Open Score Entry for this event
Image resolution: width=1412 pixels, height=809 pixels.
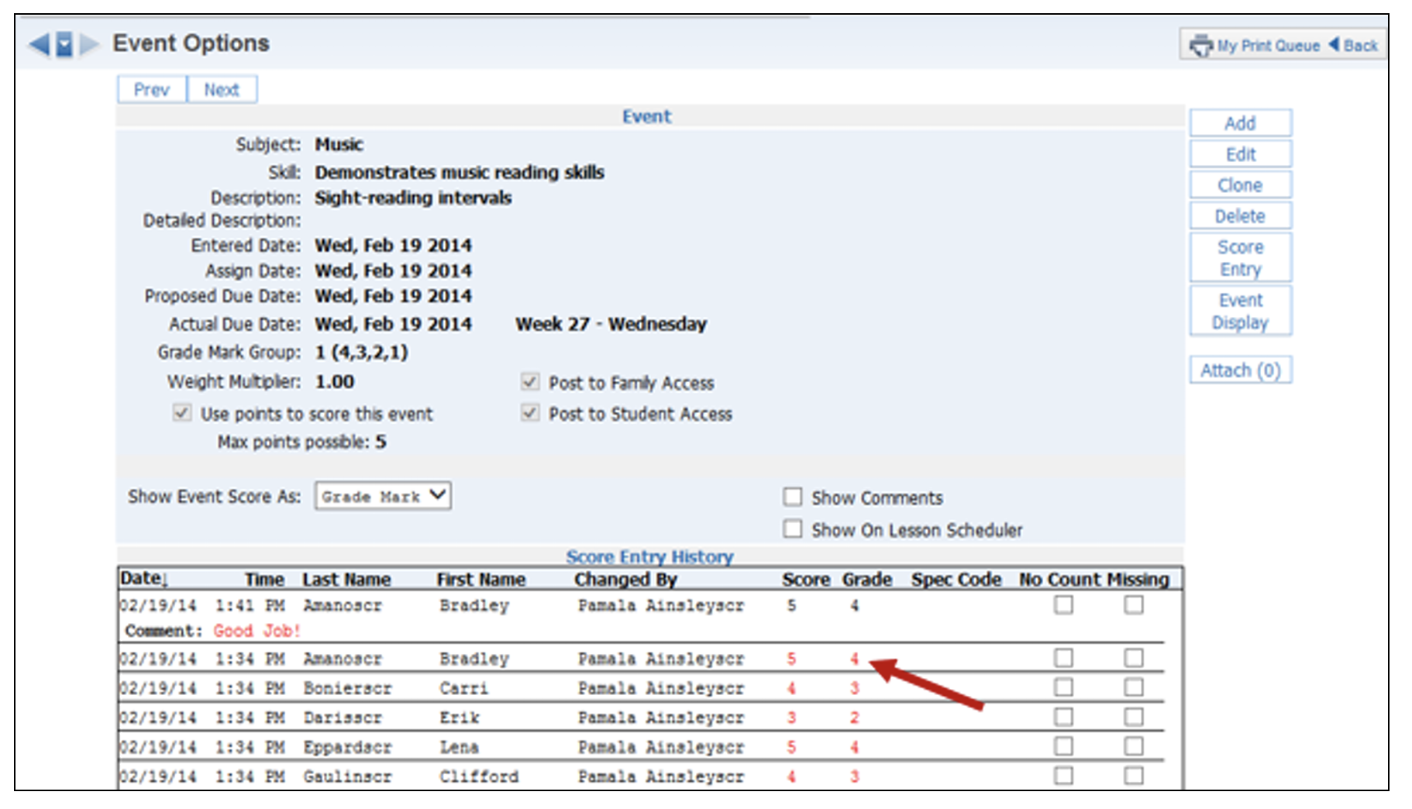[x=1240, y=258]
